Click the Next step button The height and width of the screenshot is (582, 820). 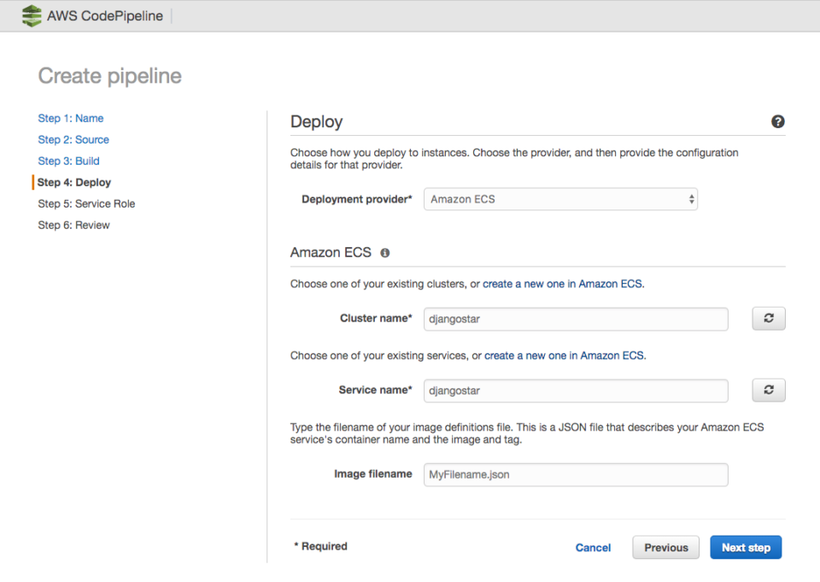[745, 547]
